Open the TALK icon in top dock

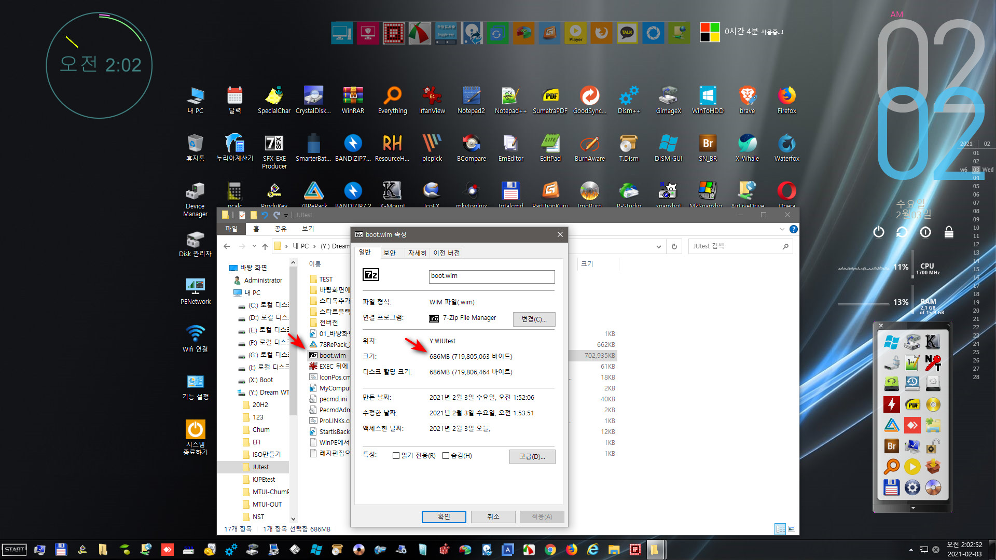pyautogui.click(x=627, y=33)
